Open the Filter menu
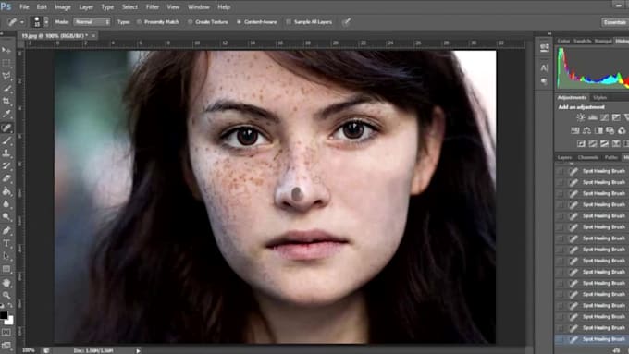This screenshot has width=629, height=354. tap(153, 6)
